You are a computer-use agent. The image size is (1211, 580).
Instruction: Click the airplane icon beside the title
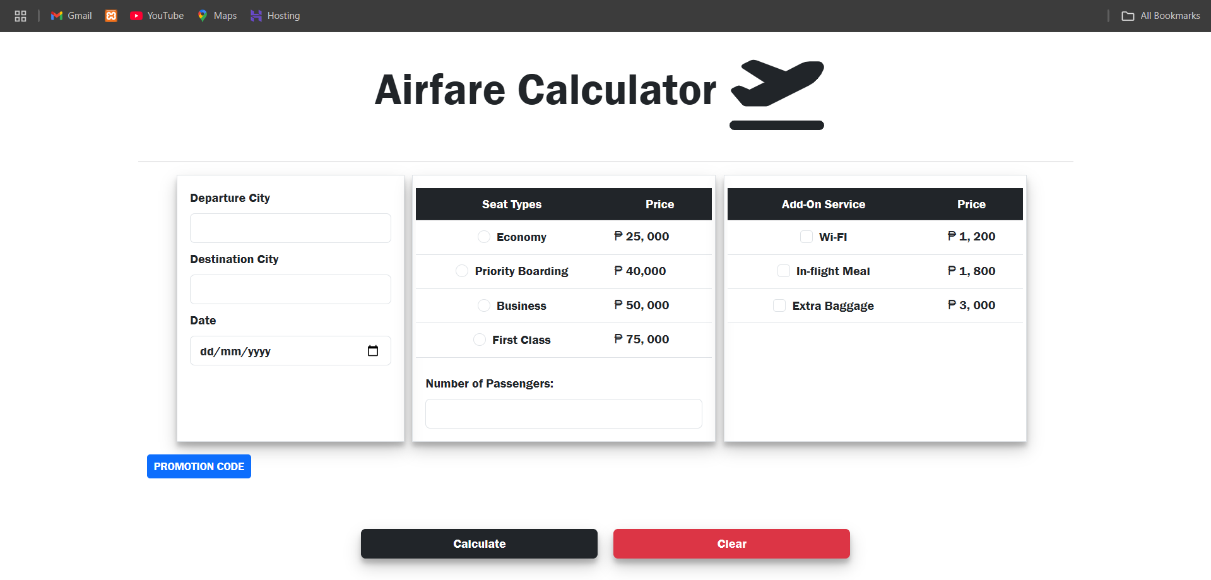coord(777,94)
